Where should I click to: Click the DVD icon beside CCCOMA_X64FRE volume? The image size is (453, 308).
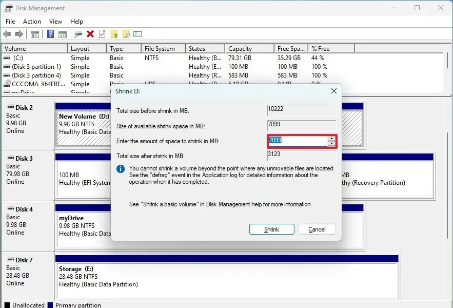click(x=7, y=84)
